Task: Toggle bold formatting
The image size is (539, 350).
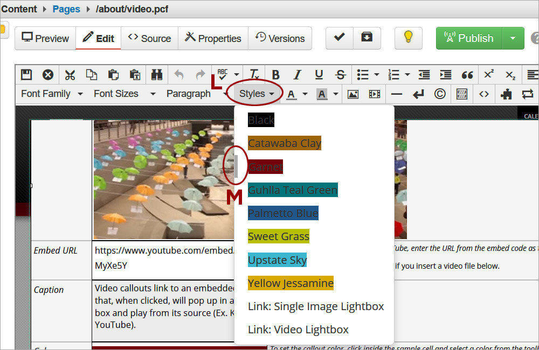Action: (x=275, y=75)
